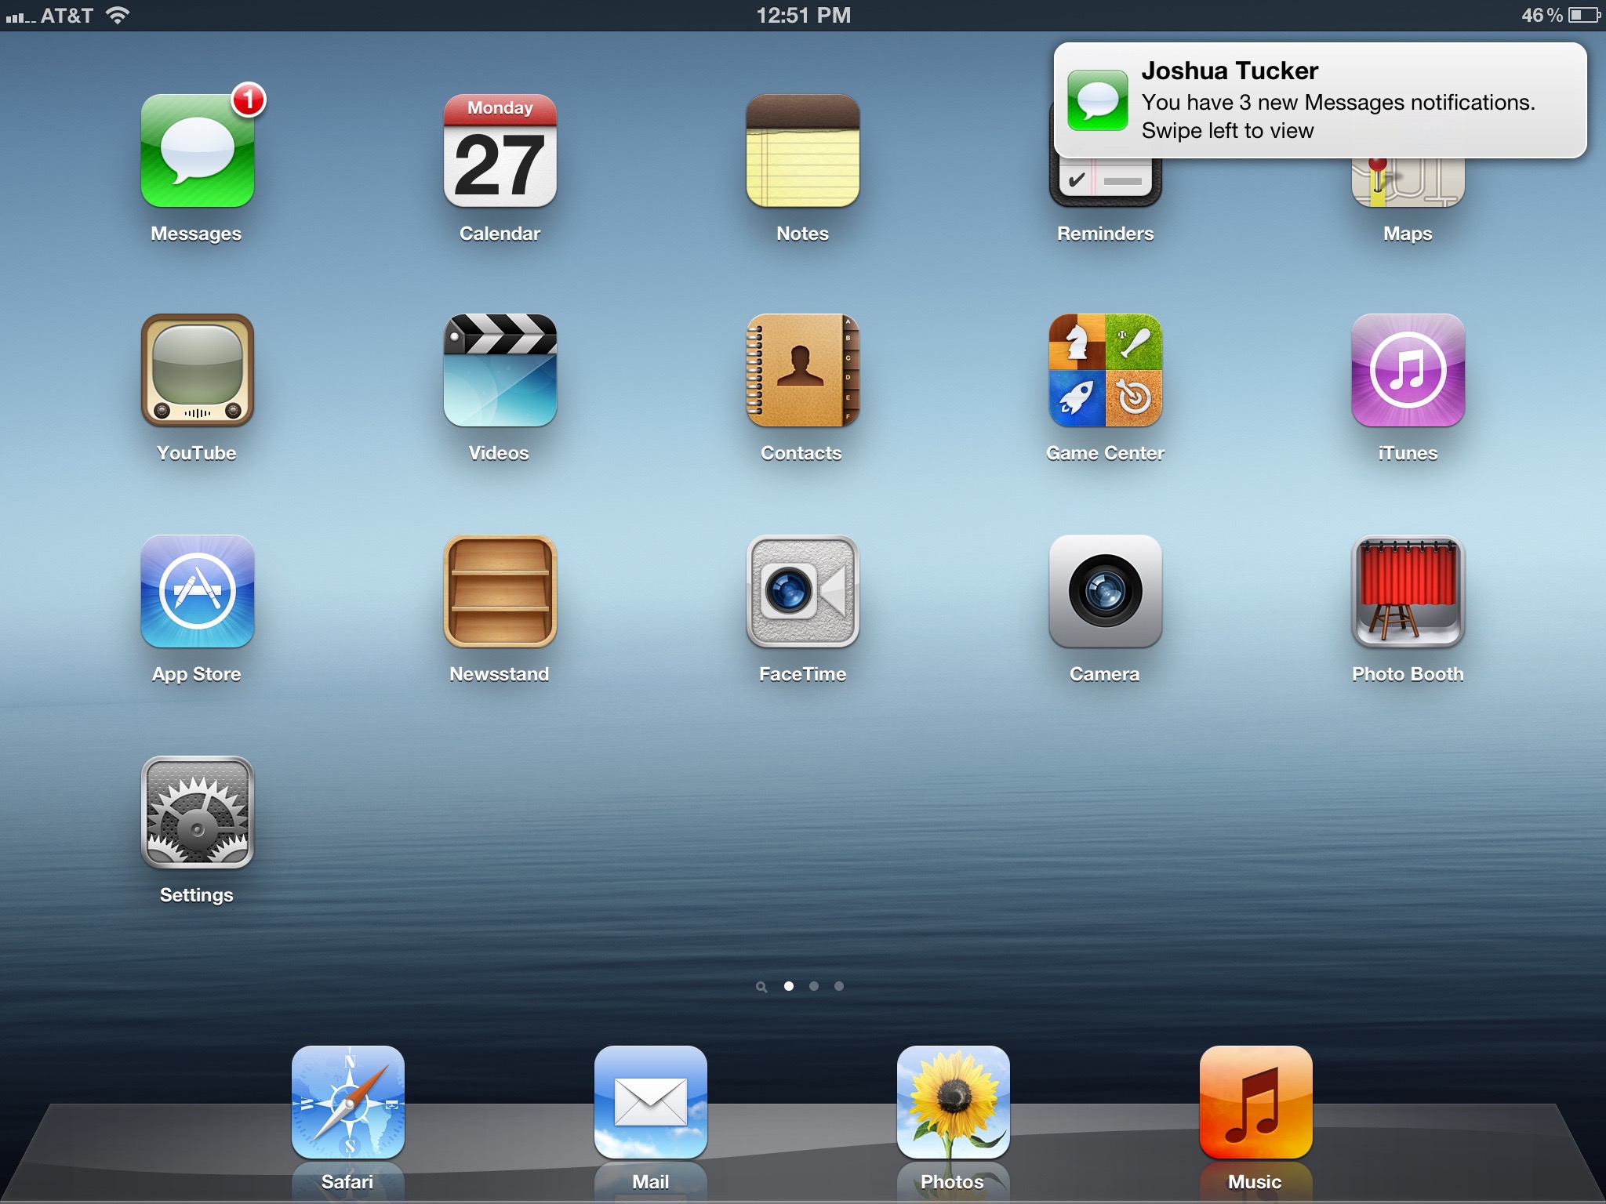Open the Messages app

(197, 150)
